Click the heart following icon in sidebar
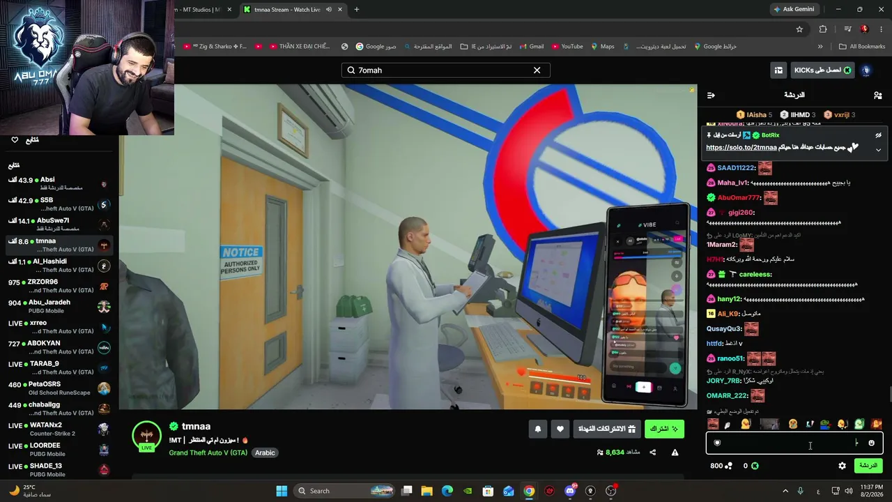 [x=15, y=140]
